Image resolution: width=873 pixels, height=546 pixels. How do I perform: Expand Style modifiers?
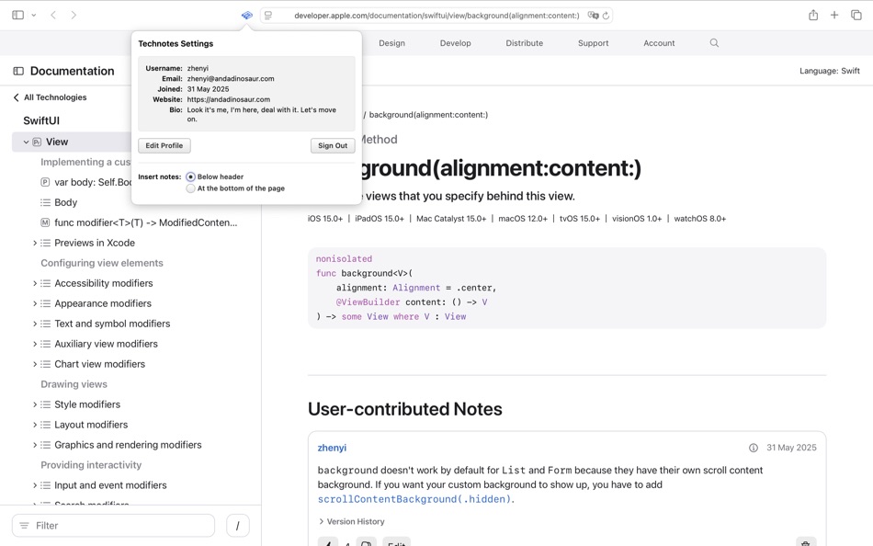(35, 404)
